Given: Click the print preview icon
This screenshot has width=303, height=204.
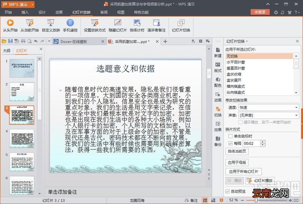Looking at the screenshot, I should click(30, 41).
